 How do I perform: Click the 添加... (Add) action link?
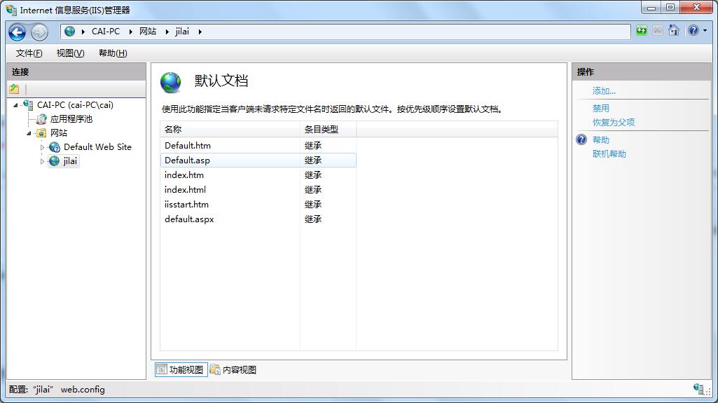click(604, 91)
